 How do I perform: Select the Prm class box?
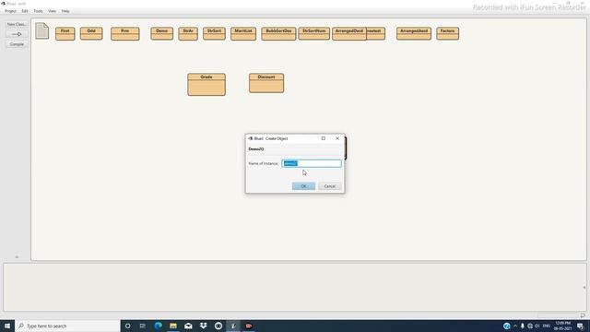[125, 33]
